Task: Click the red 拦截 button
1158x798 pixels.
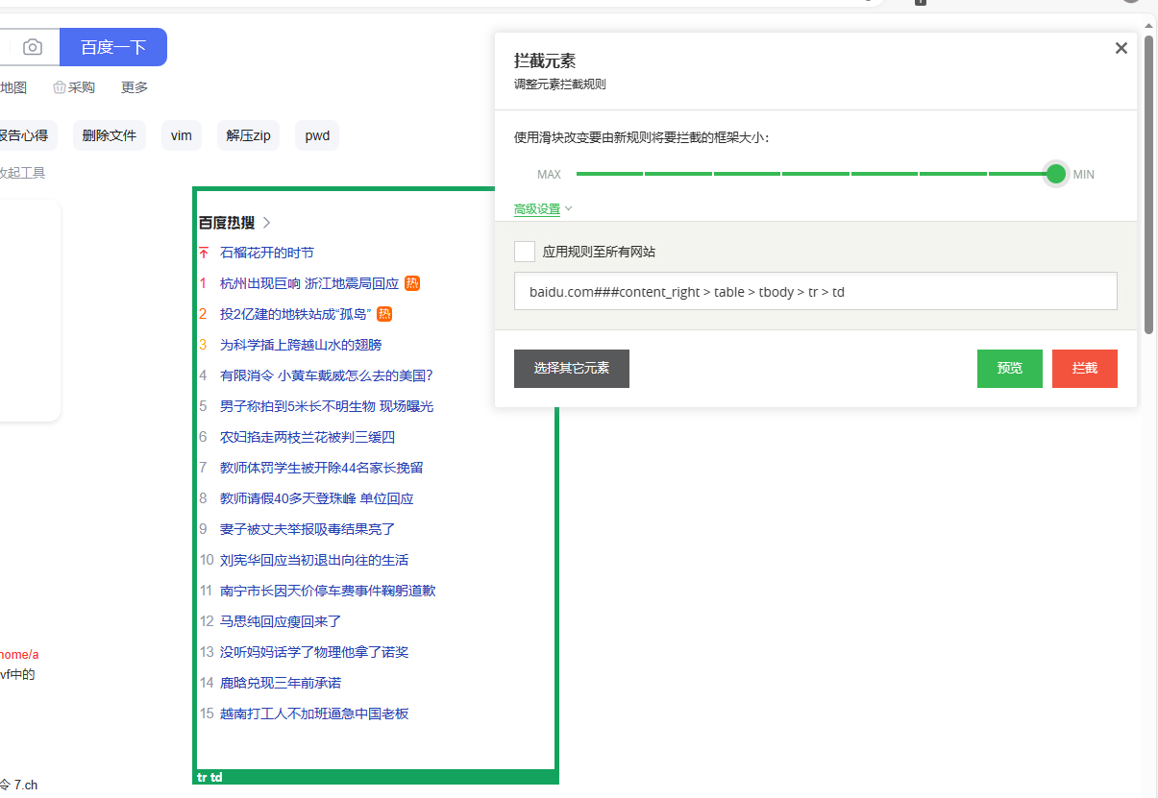Action: pos(1085,369)
